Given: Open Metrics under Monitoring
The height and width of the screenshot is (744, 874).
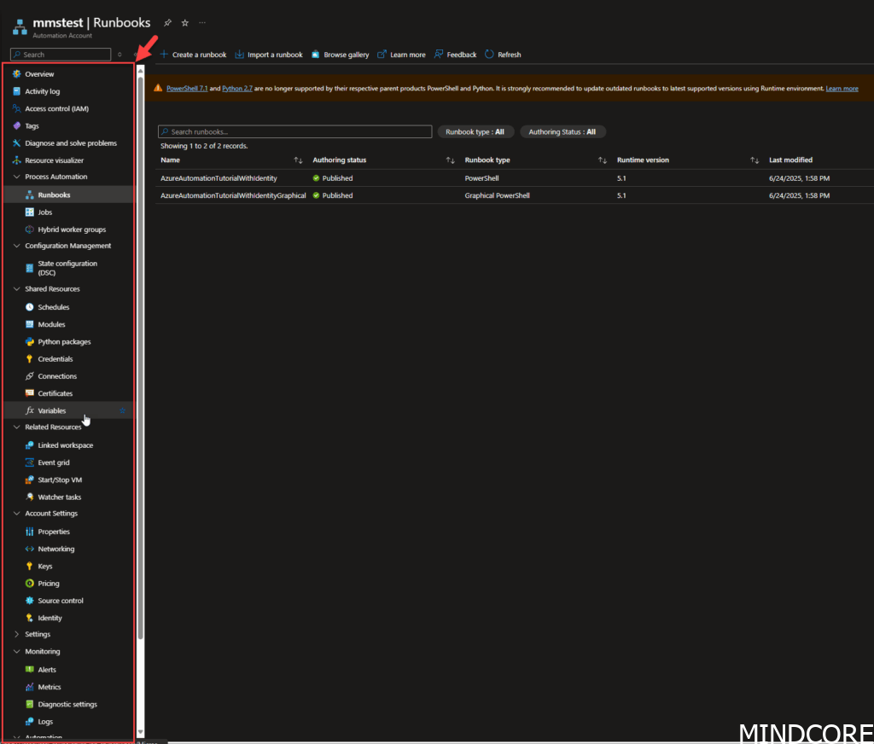Looking at the screenshot, I should (x=49, y=687).
